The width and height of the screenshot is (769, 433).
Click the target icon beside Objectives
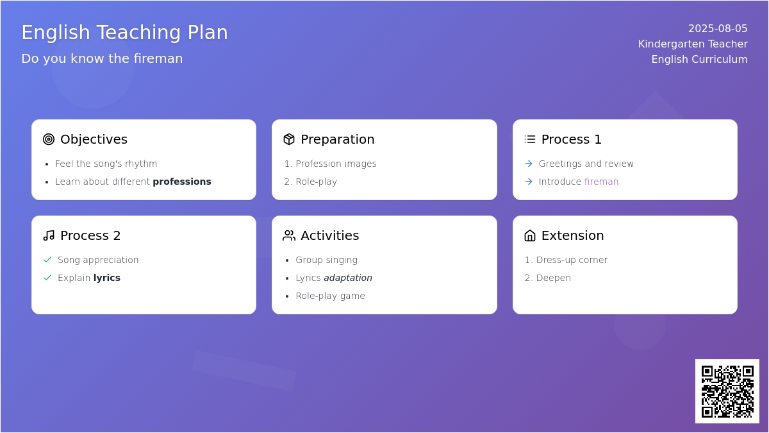pyautogui.click(x=49, y=139)
